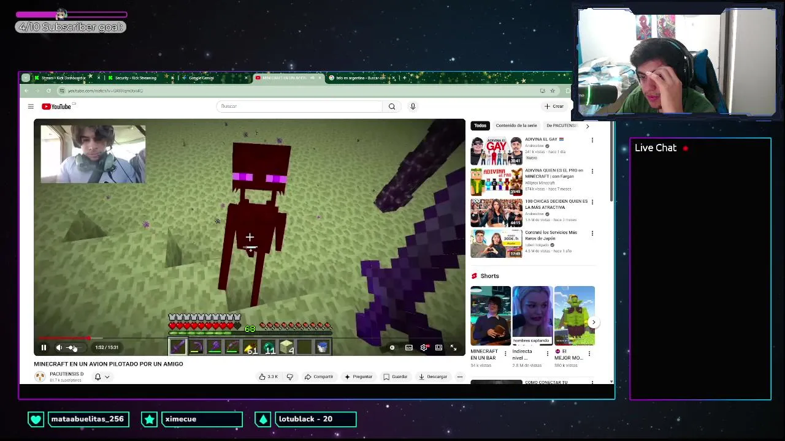Open the YouTube hamburger guide menu
Image resolution: width=785 pixels, height=441 pixels.
[31, 107]
